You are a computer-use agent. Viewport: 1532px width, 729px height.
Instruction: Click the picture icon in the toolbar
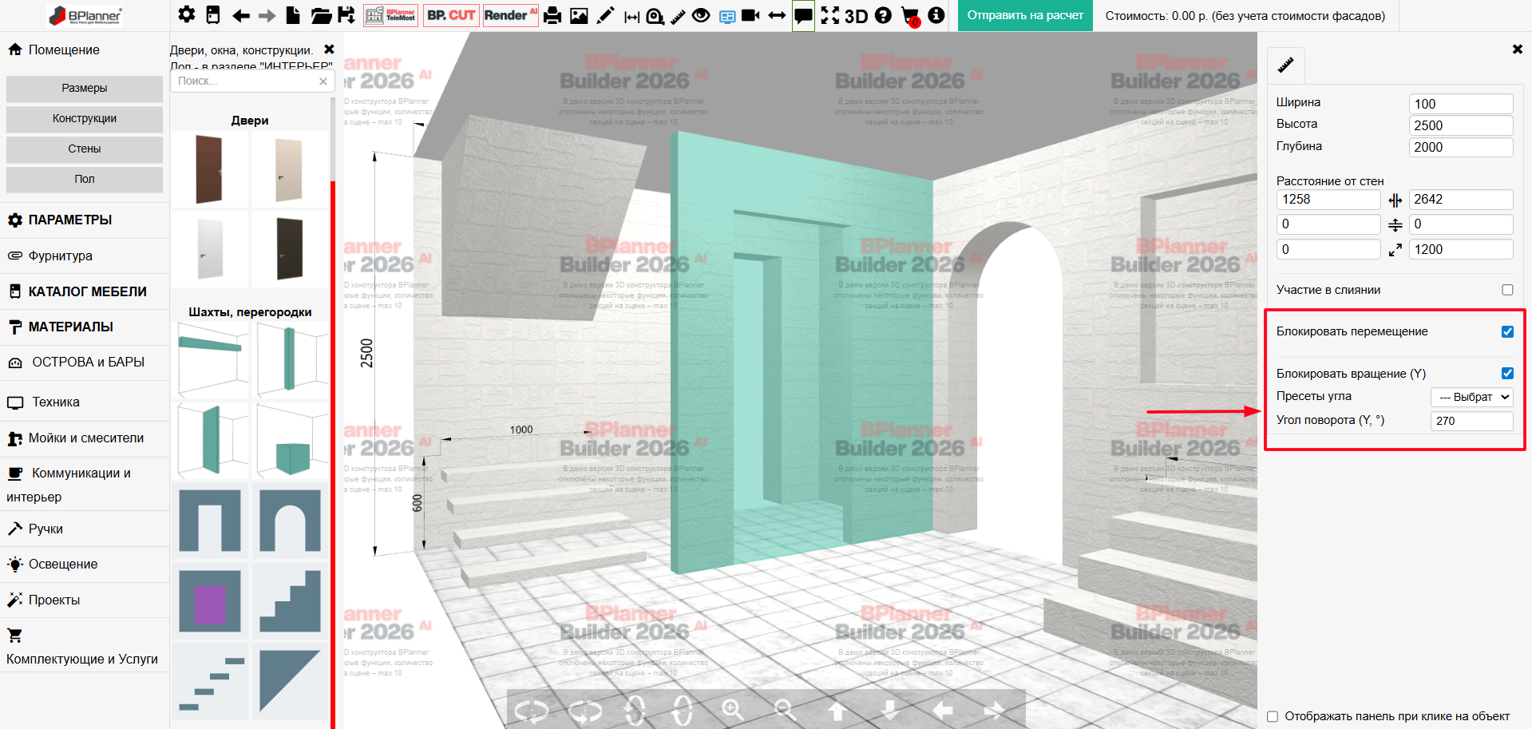[x=579, y=15]
